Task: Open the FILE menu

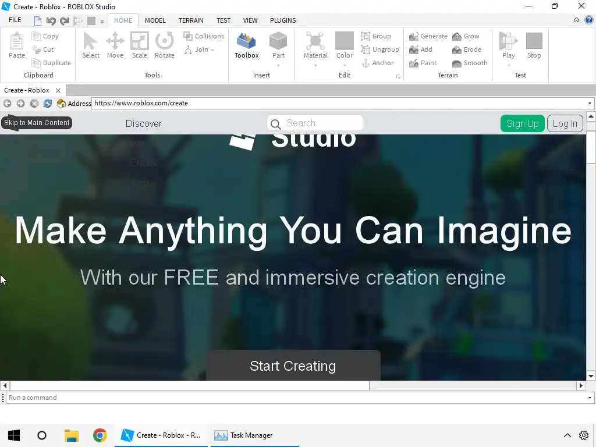Action: (x=15, y=20)
